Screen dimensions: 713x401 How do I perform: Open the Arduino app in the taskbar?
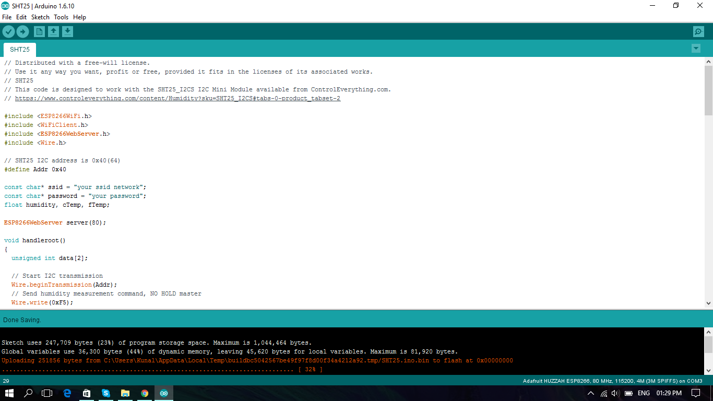tap(164, 393)
